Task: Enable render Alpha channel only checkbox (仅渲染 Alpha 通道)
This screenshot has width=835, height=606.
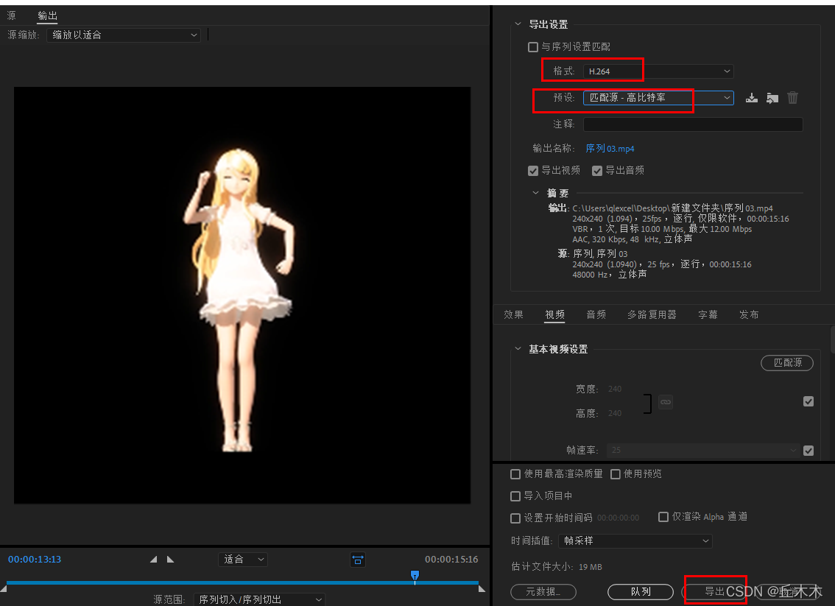Action: 663,517
